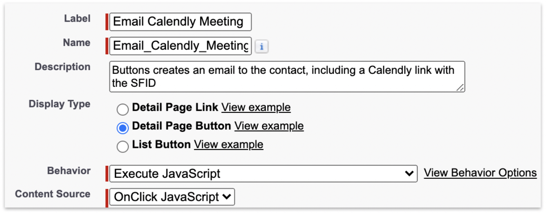Open the Behavior dropdown showing Execute JavaScript
Screen dimensions: 546x213
coord(263,174)
